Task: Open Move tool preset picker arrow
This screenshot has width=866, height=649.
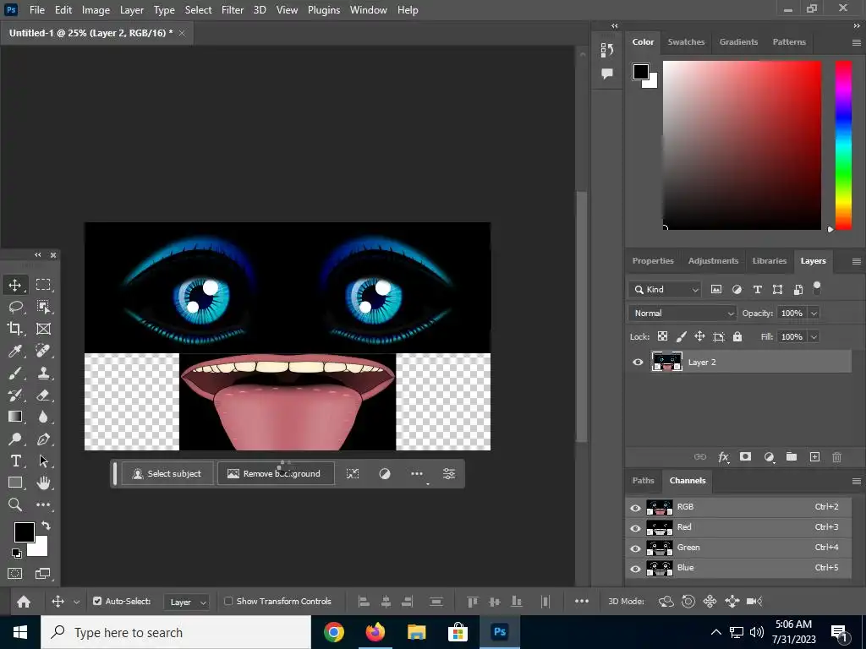Action: [x=77, y=602]
